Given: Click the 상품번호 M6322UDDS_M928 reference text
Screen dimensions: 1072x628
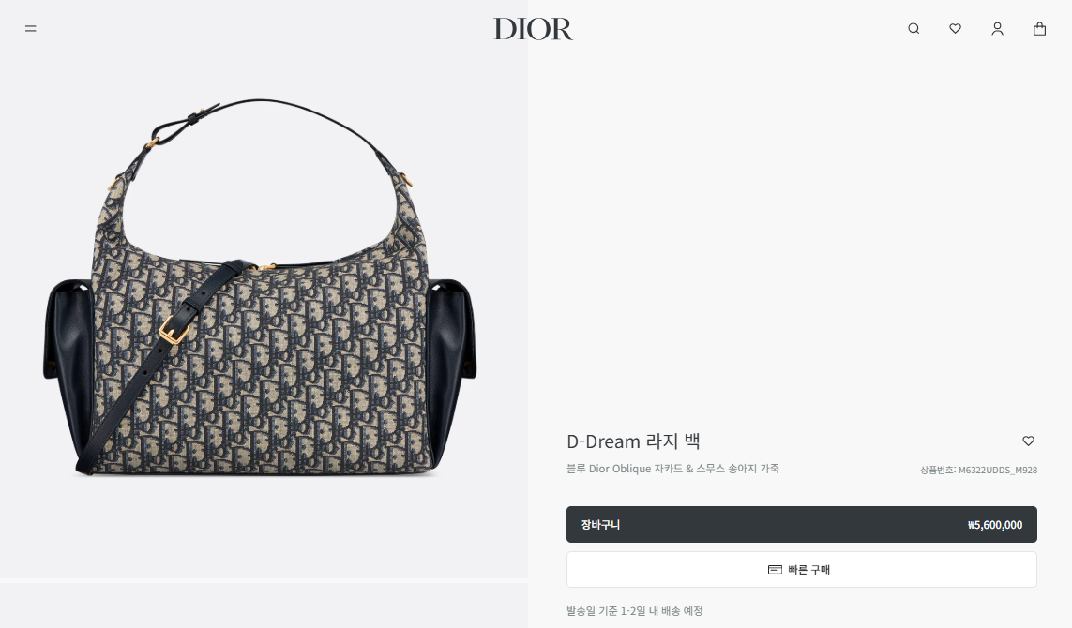Looking at the screenshot, I should pos(978,471).
